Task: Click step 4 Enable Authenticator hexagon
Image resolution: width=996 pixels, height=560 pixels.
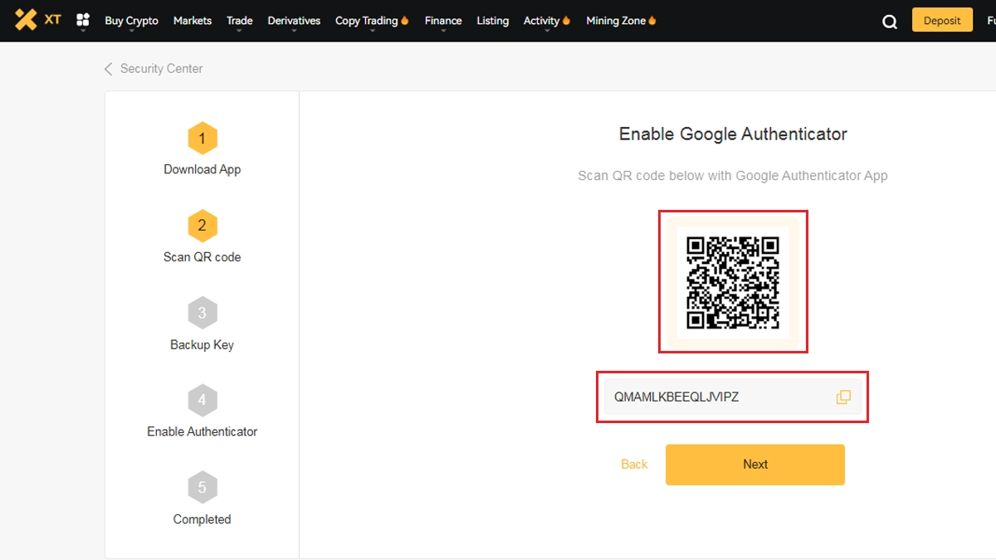Action: (x=202, y=401)
